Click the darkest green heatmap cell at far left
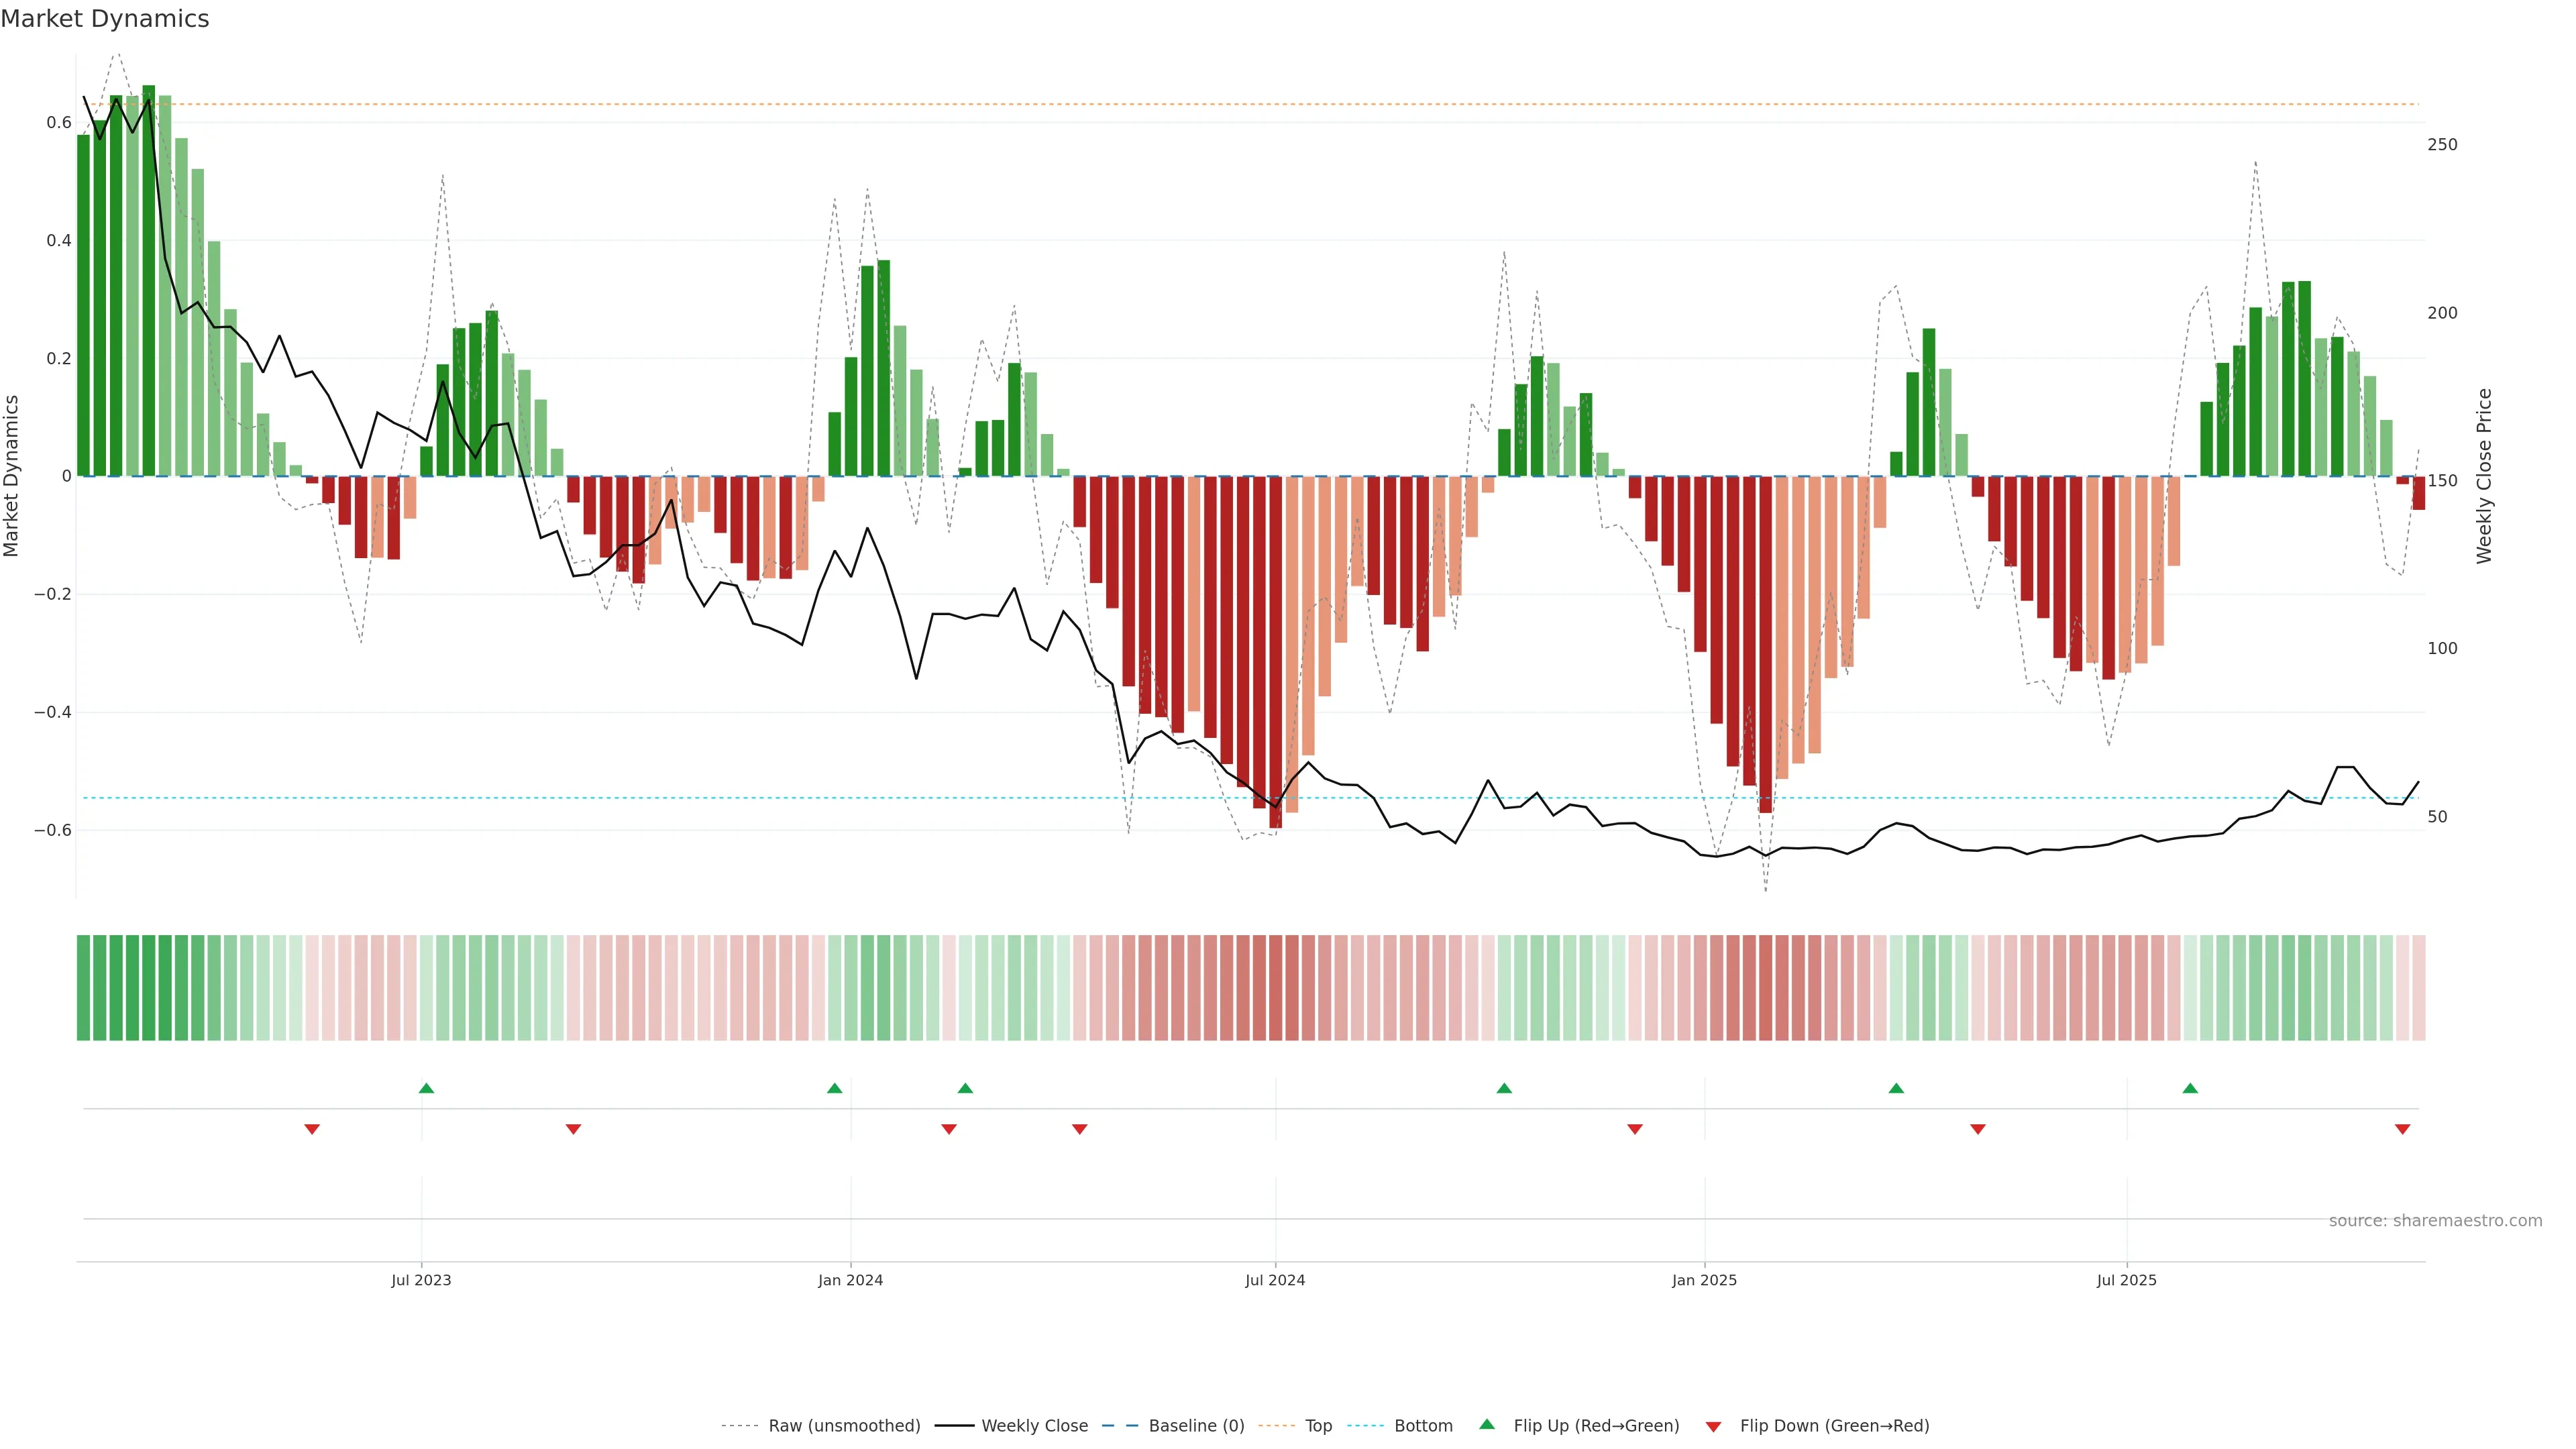The image size is (2576, 1449). click(x=148, y=988)
